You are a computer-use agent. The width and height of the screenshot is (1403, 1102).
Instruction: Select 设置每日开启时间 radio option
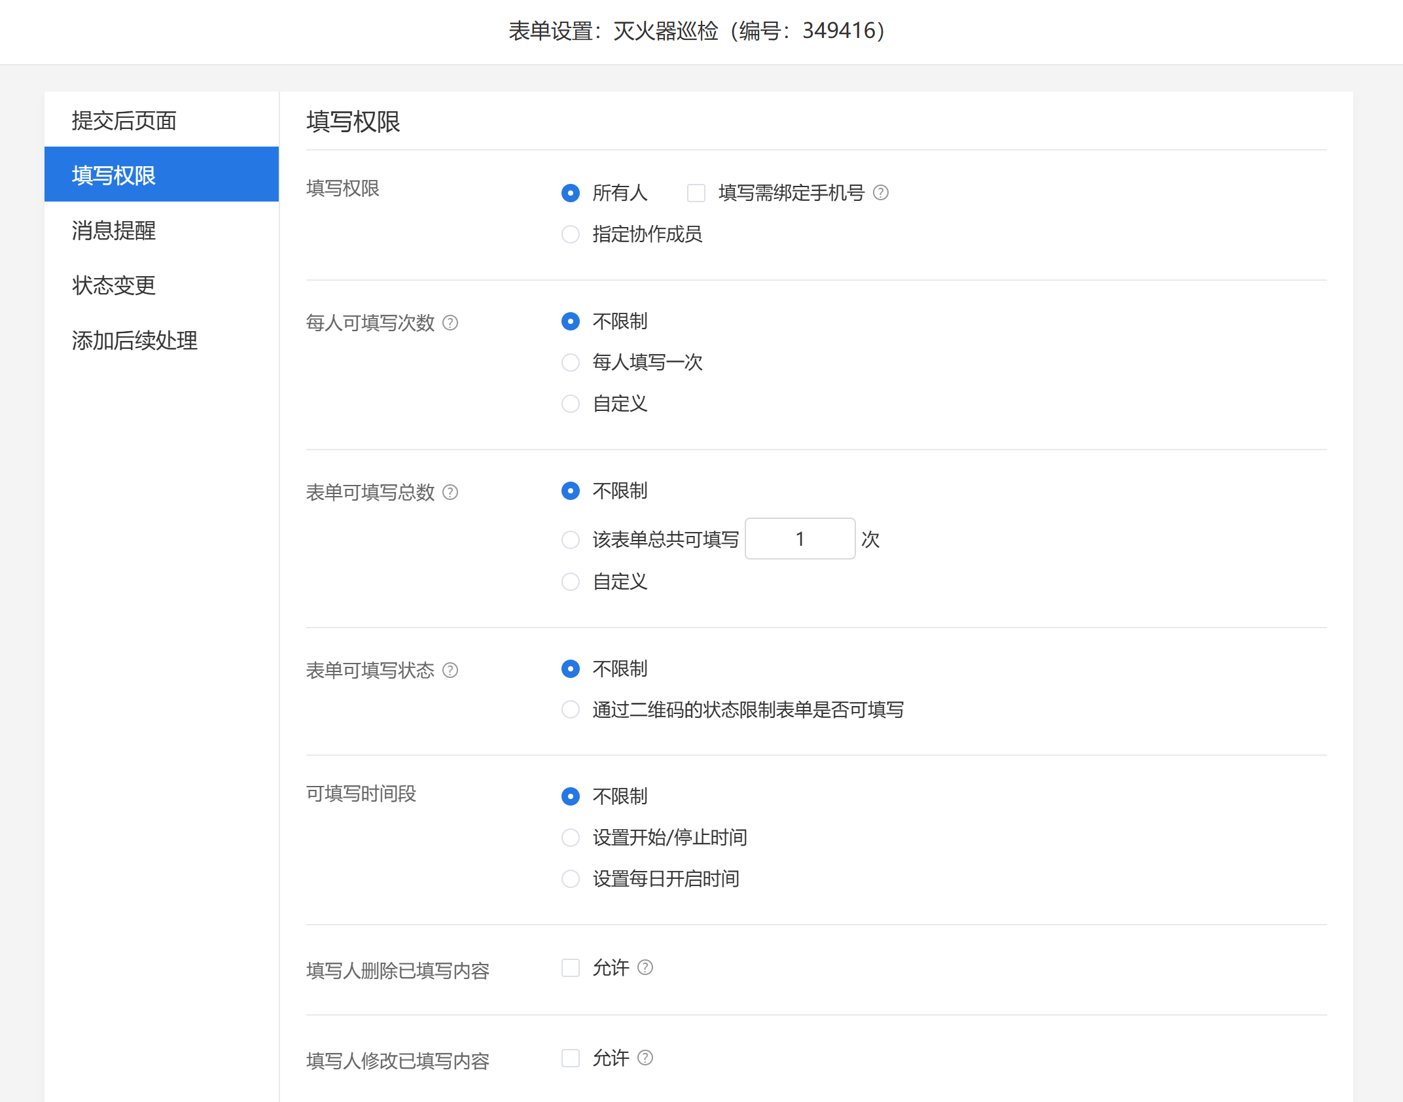(x=571, y=879)
